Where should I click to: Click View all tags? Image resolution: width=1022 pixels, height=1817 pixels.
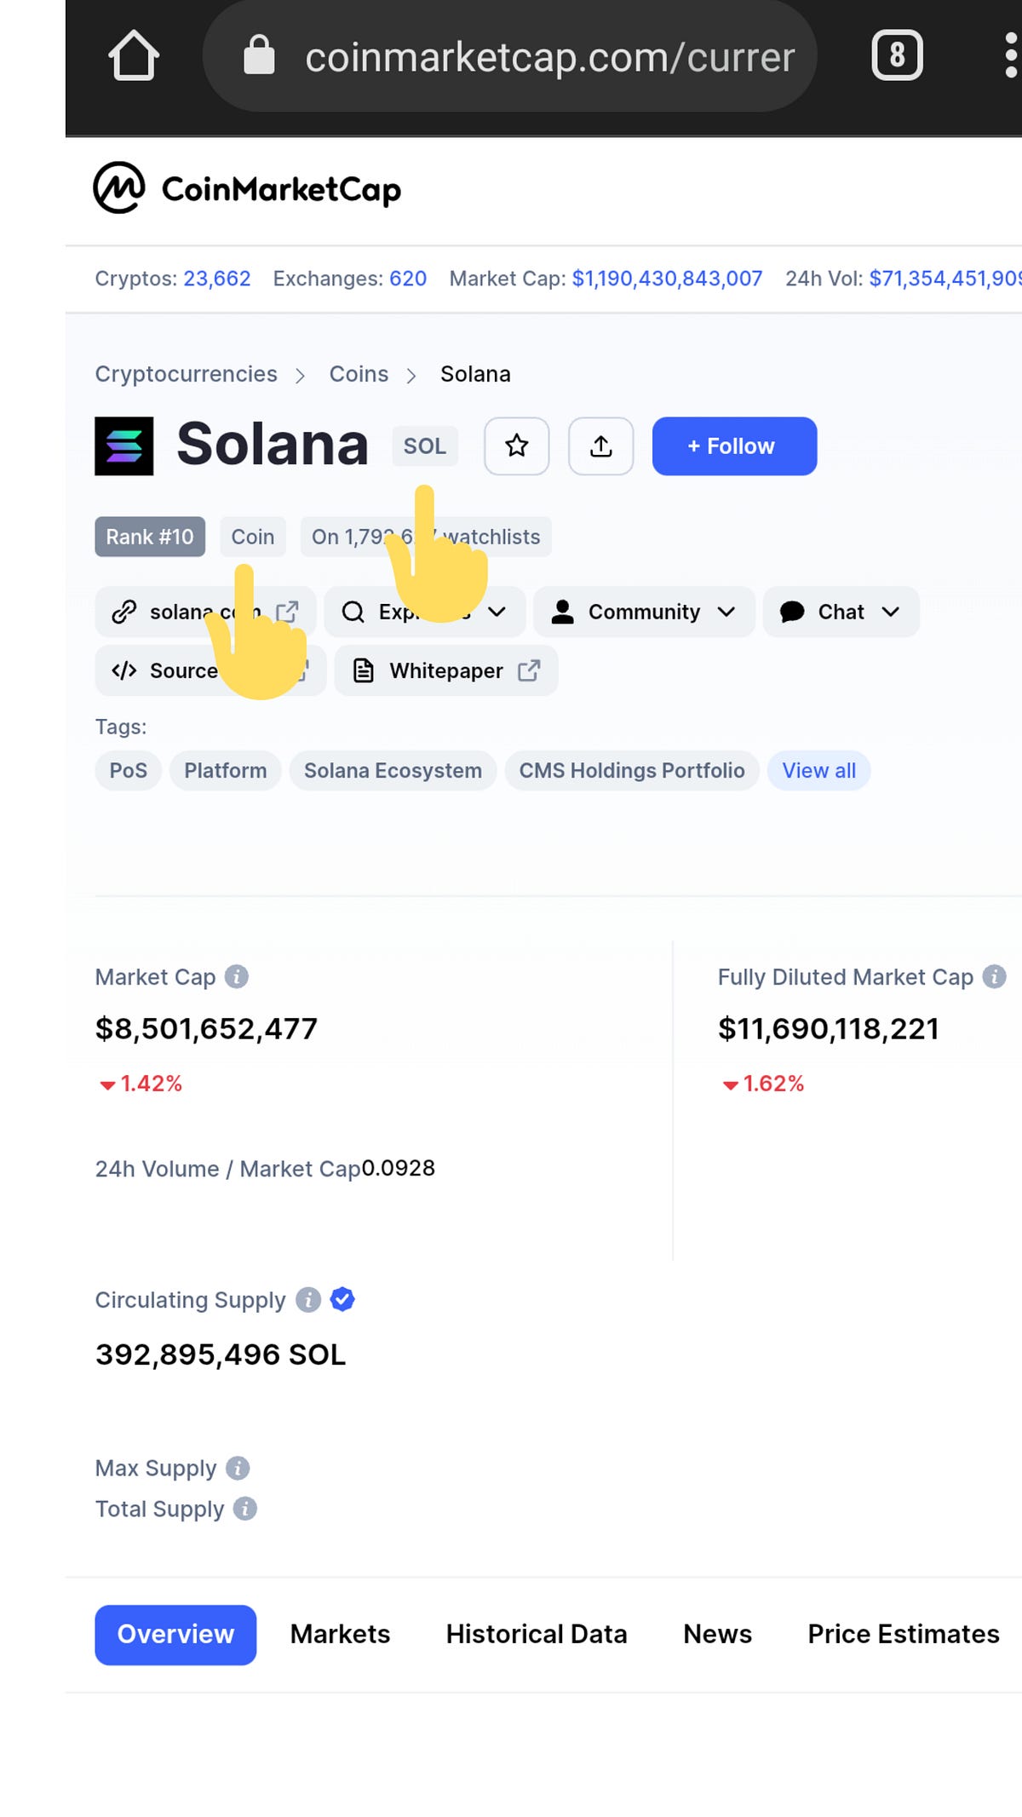pos(818,770)
